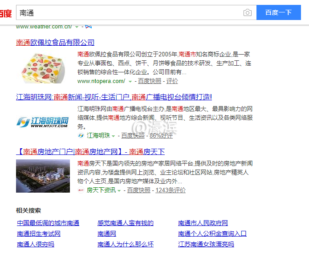Click the green 房天下资讯 source name
The width and height of the screenshot is (309, 257).
(x=101, y=190)
